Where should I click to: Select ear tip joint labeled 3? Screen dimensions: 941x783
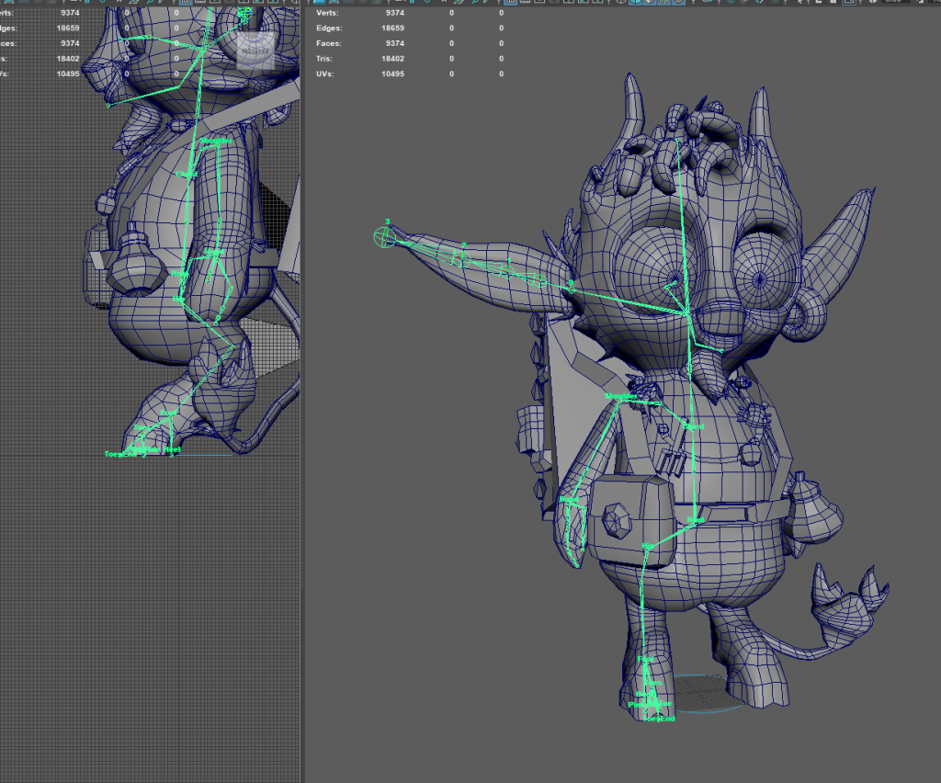(386, 237)
